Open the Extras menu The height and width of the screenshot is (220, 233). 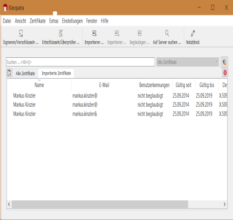coord(53,21)
